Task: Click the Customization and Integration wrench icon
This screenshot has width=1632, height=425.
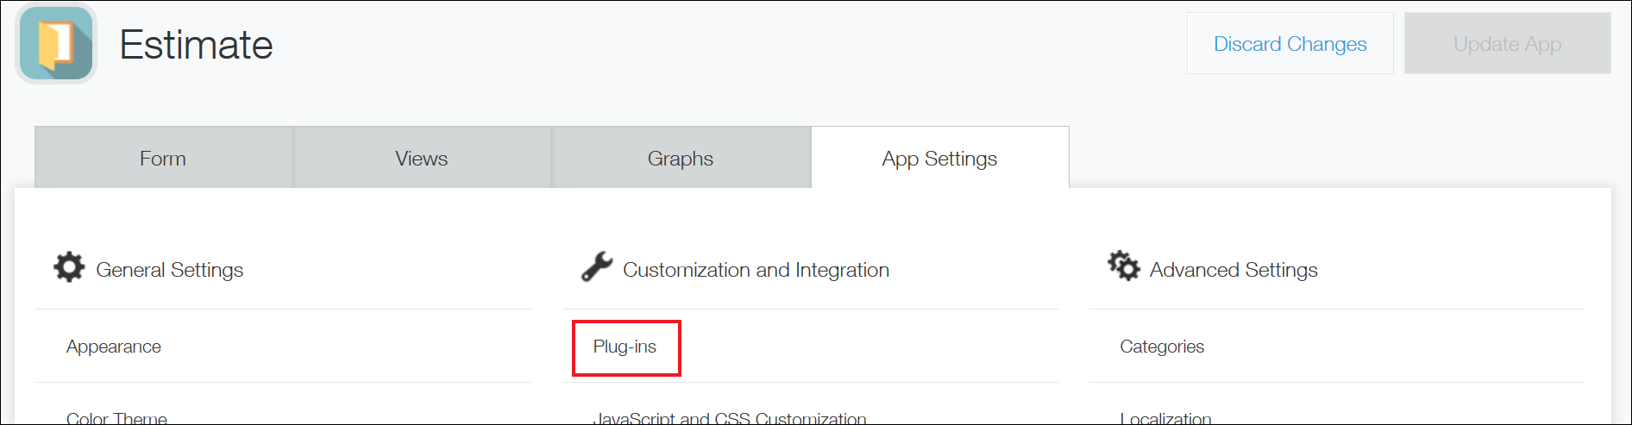Action: (596, 267)
